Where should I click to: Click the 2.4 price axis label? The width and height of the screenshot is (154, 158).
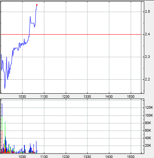pyautogui.click(x=148, y=34)
